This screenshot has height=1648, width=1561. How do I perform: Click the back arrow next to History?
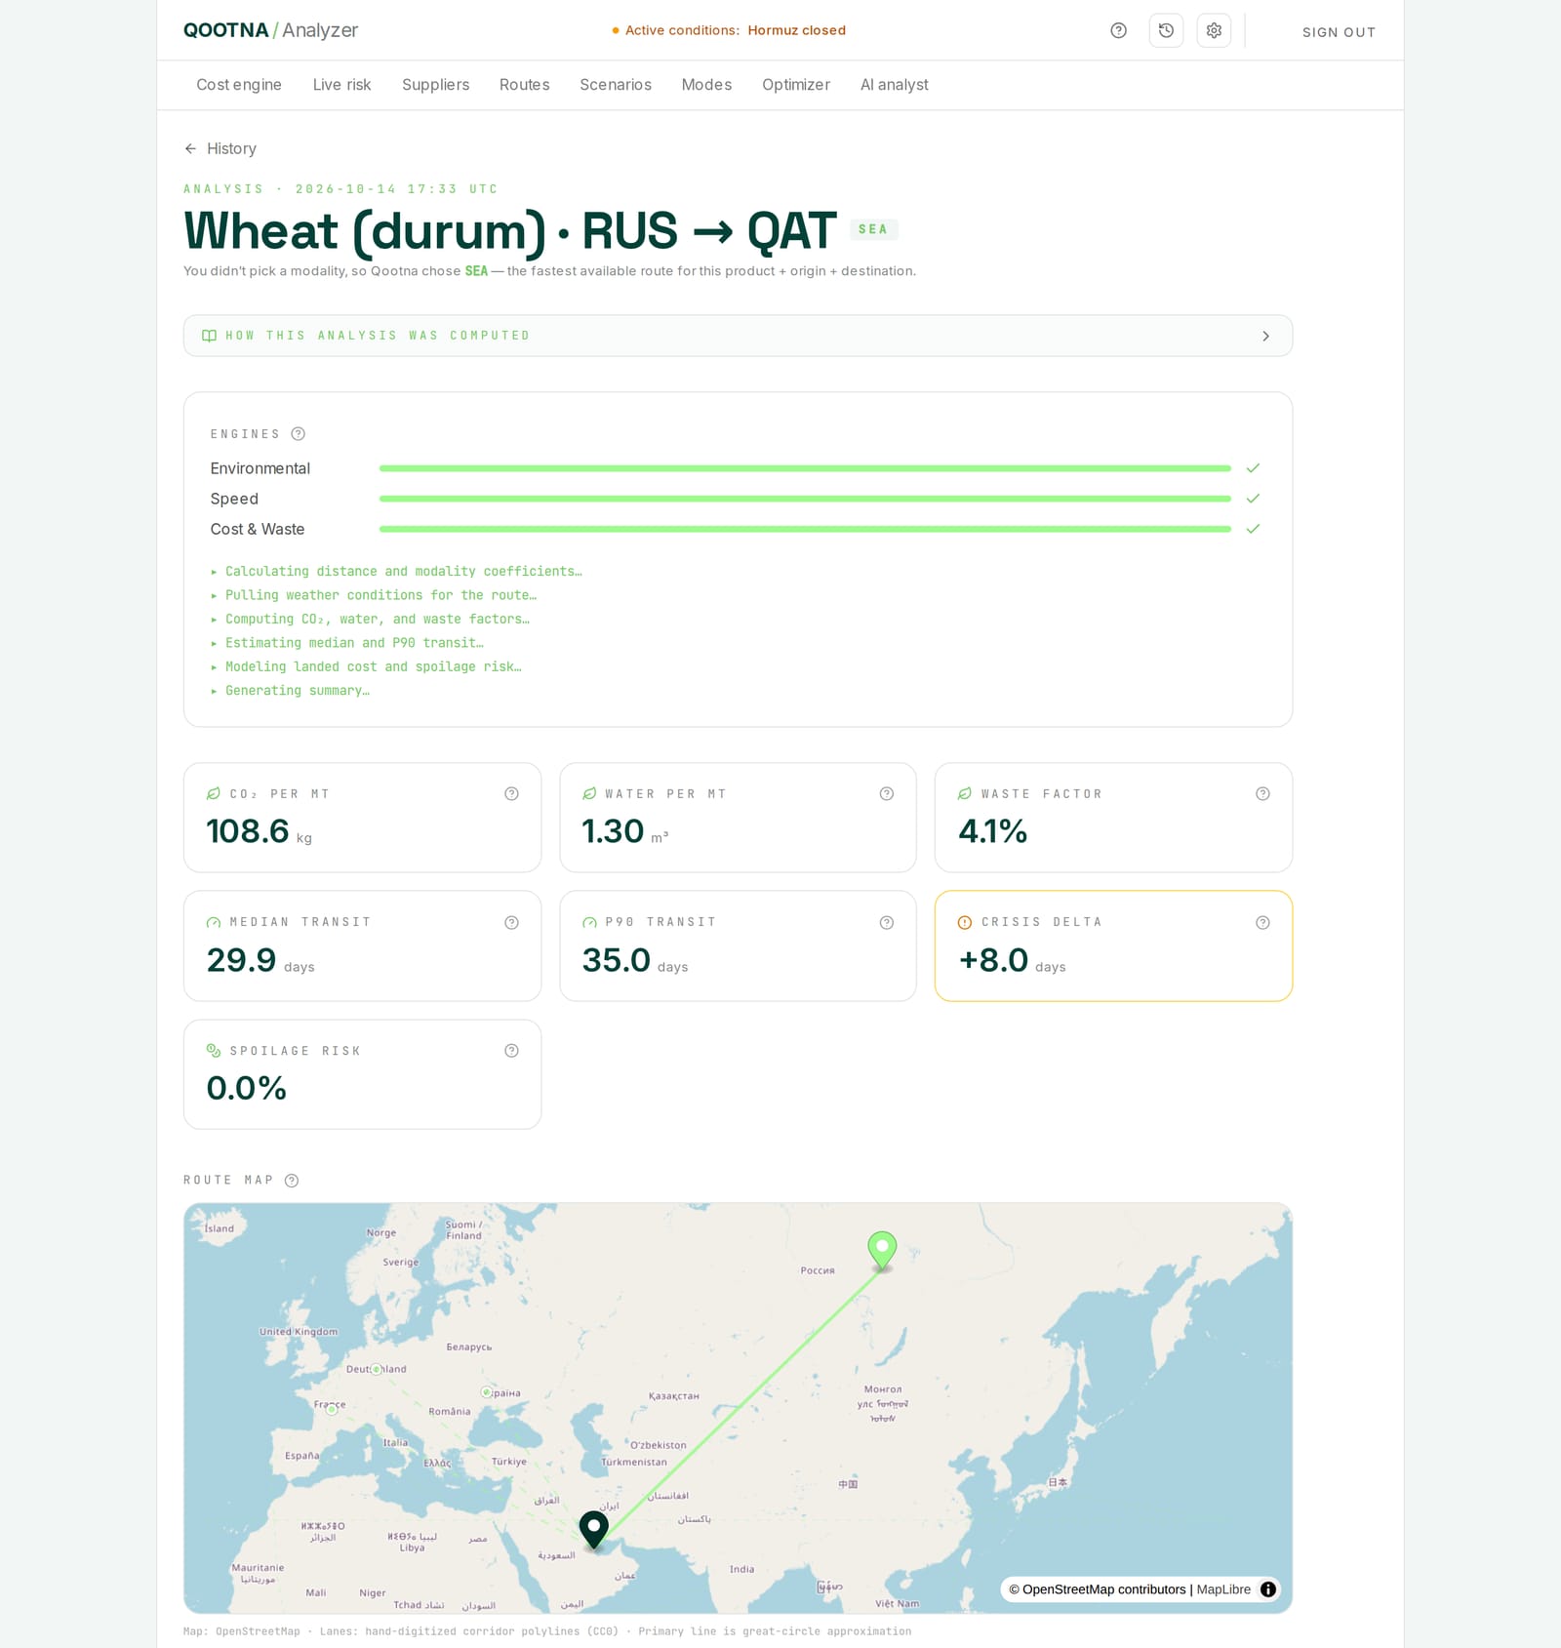(190, 149)
